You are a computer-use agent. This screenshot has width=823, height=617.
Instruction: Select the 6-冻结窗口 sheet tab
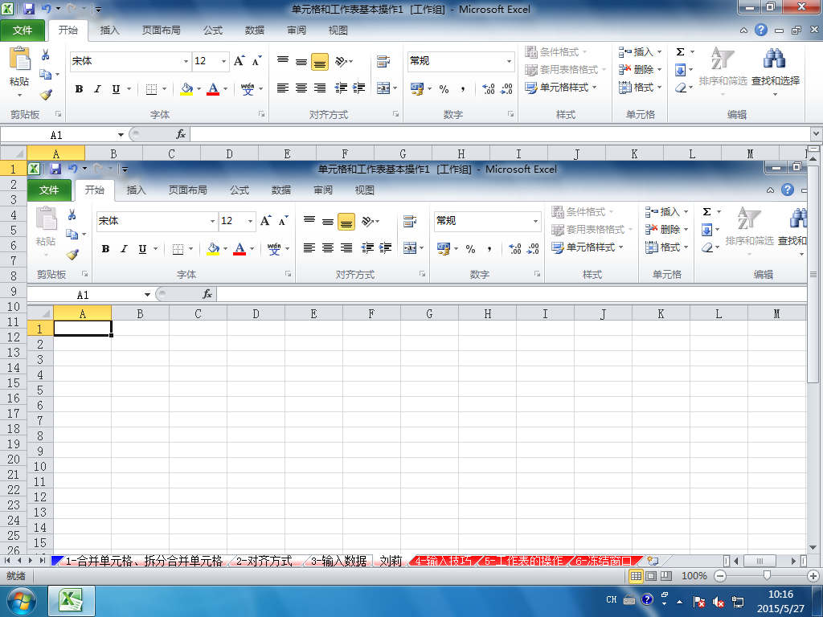point(604,561)
